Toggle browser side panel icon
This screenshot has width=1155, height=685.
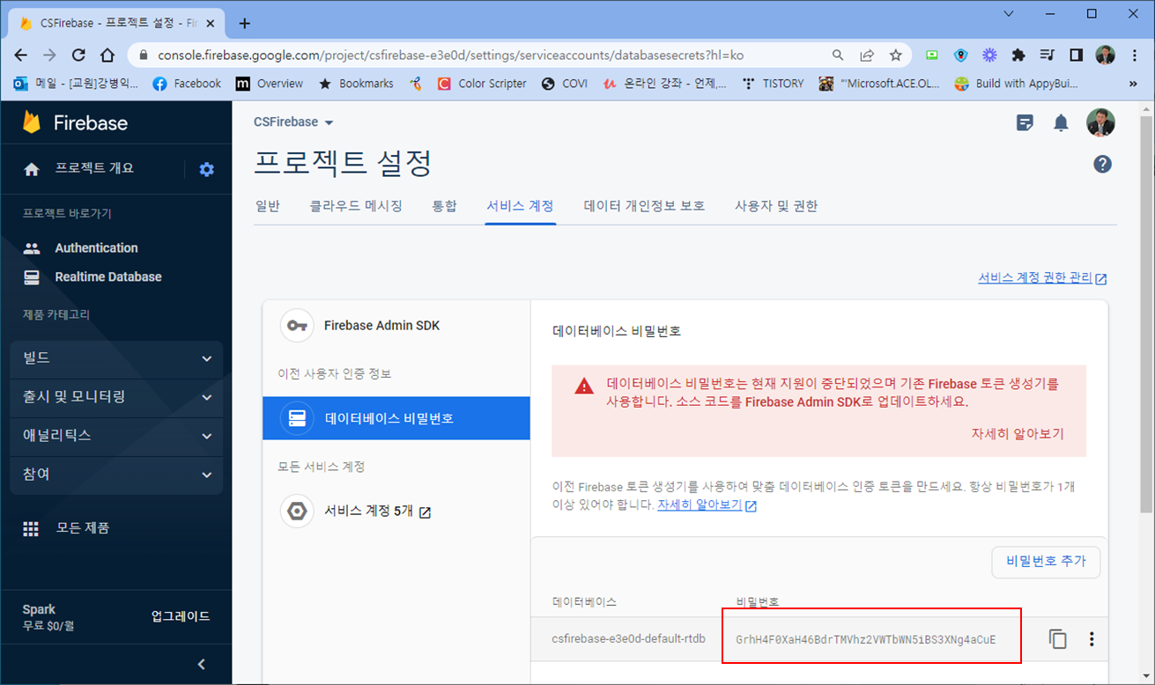pyautogui.click(x=1076, y=55)
